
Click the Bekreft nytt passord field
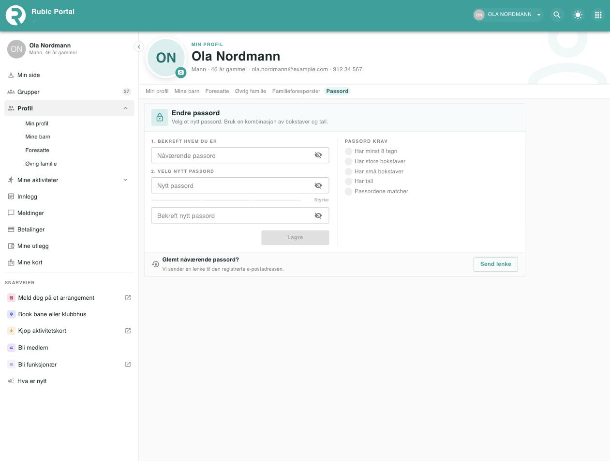click(x=240, y=215)
